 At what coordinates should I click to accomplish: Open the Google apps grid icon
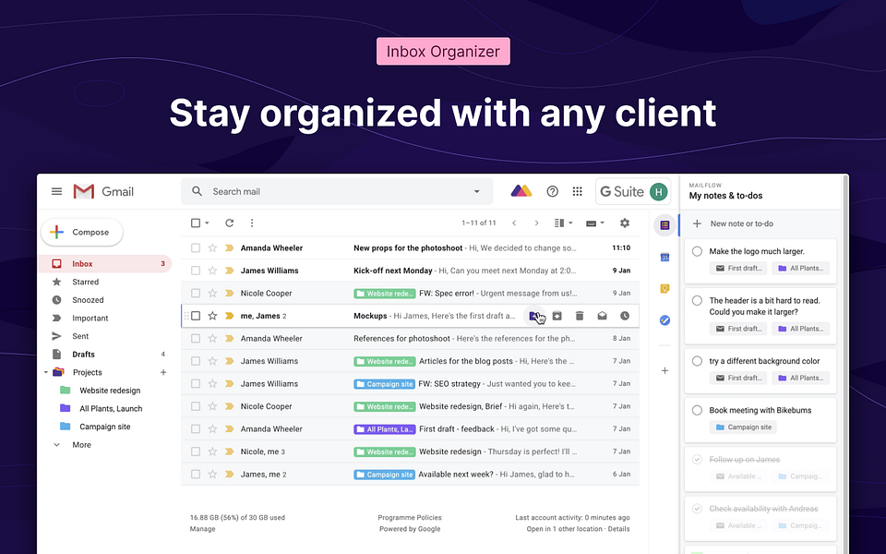coord(577,192)
